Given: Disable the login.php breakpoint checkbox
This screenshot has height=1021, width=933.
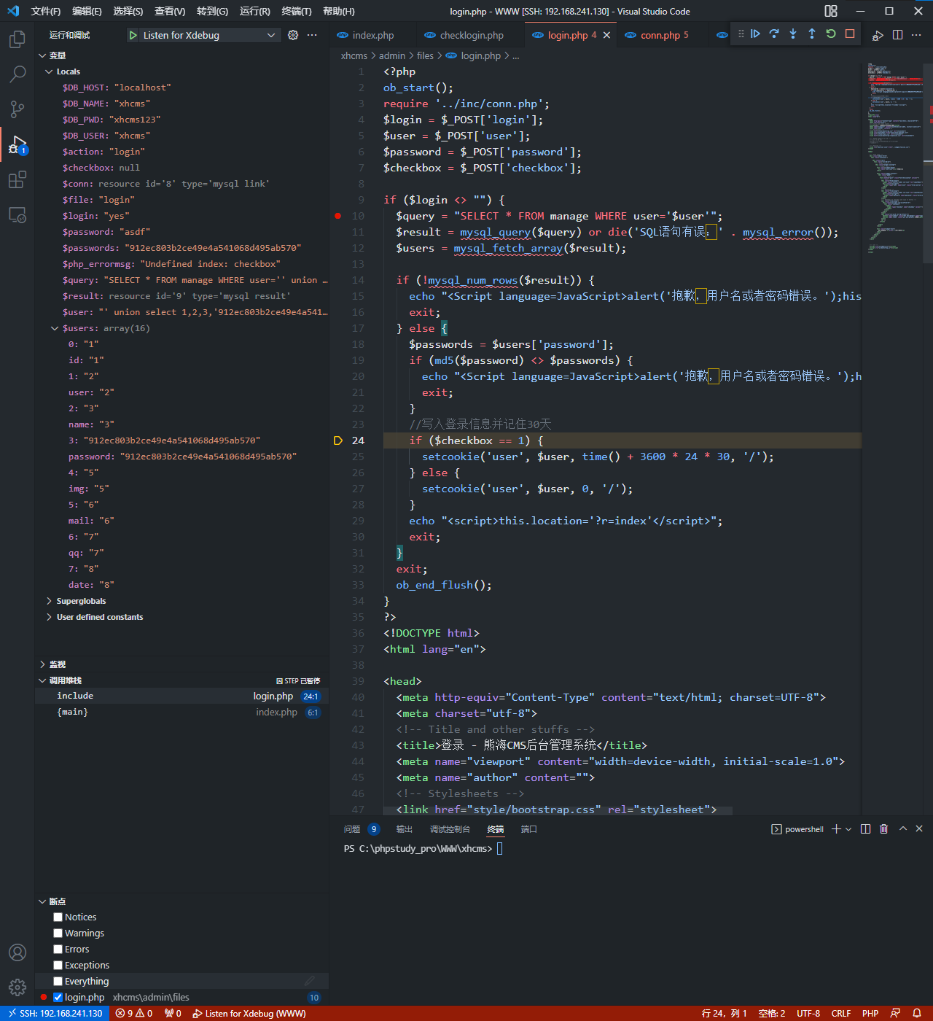Looking at the screenshot, I should [58, 998].
